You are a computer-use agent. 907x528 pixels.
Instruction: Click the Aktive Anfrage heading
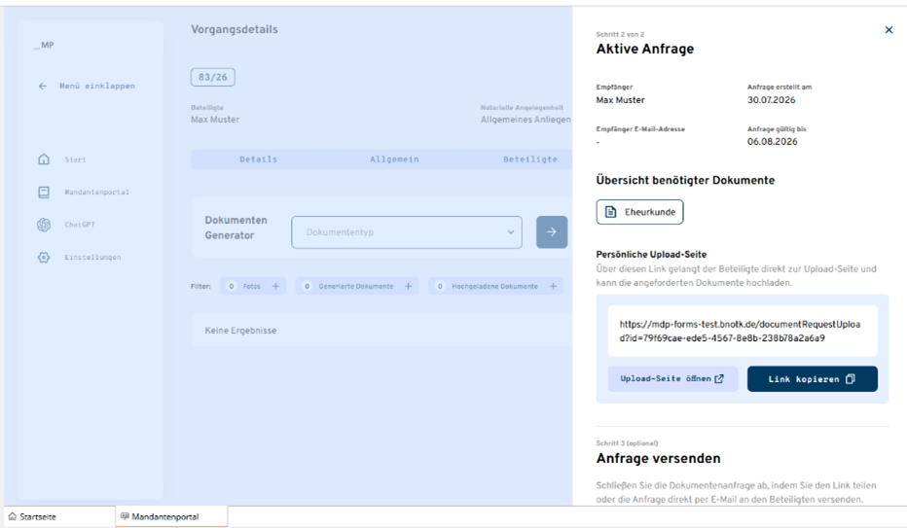[x=645, y=49]
